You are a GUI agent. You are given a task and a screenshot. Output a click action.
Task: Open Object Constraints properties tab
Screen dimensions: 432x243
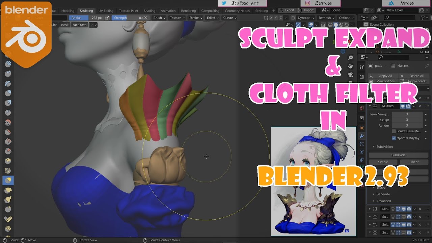tap(362, 160)
